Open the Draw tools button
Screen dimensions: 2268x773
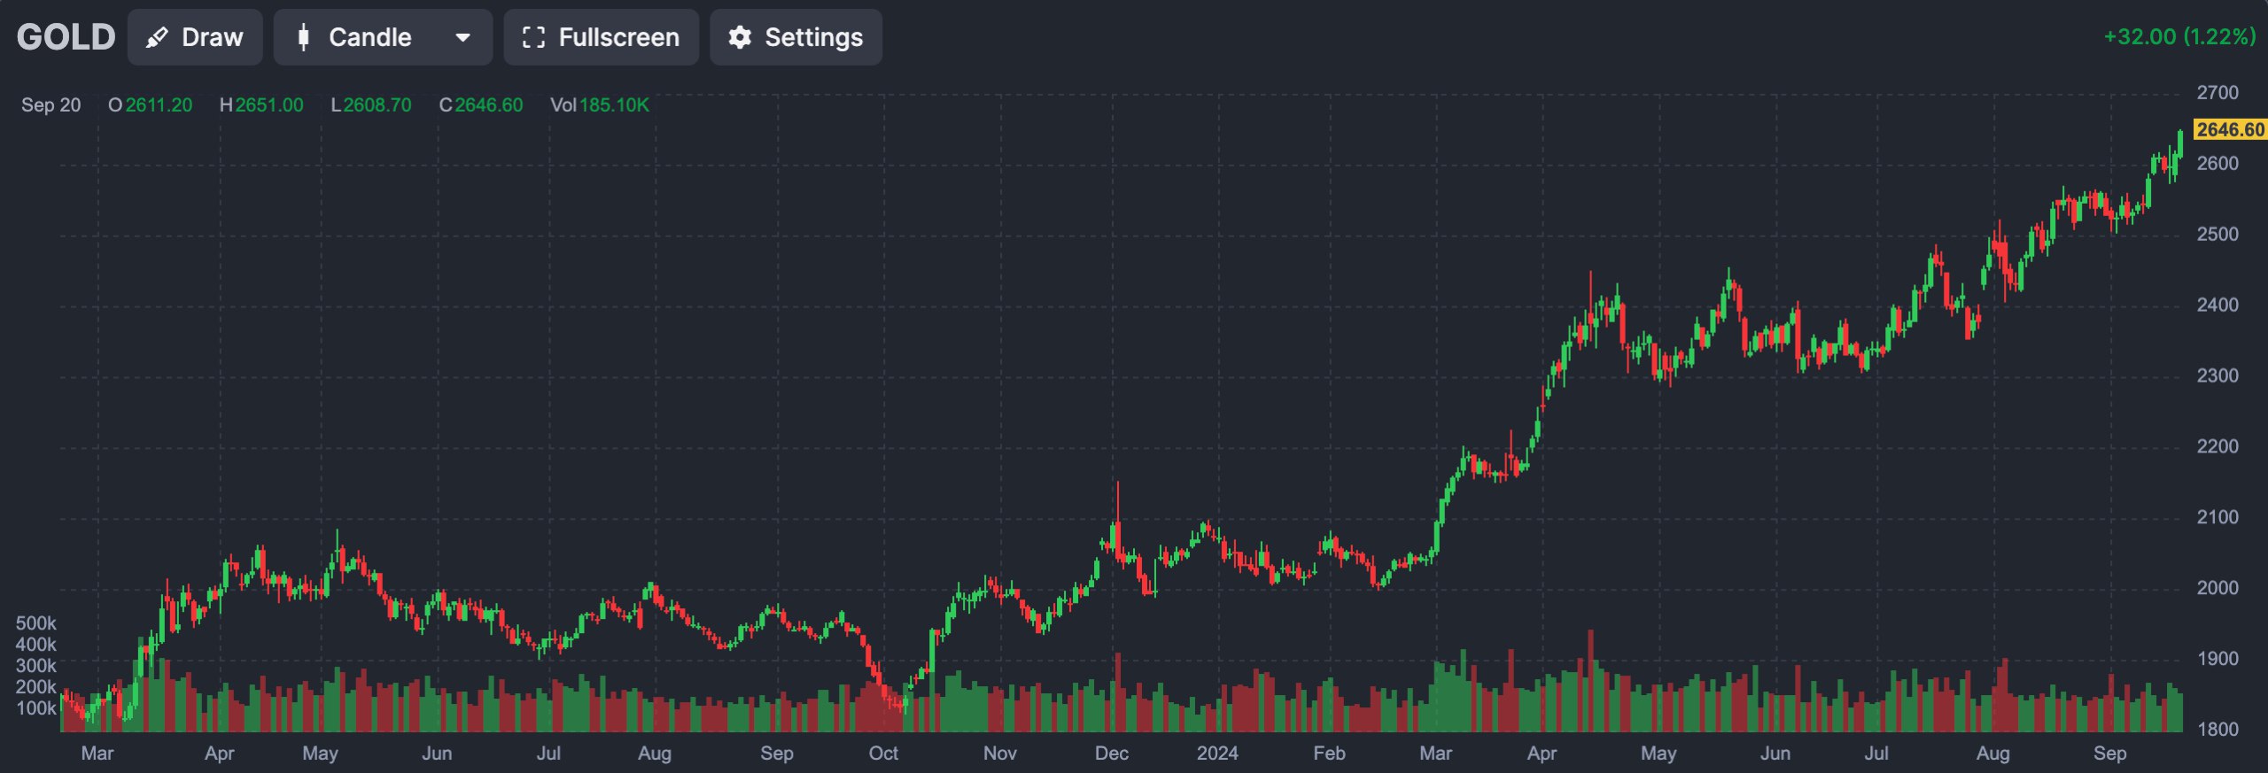click(x=195, y=37)
